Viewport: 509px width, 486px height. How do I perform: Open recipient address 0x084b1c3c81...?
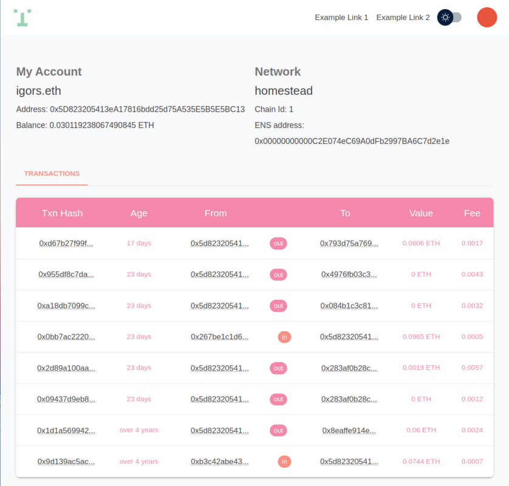[x=349, y=306]
